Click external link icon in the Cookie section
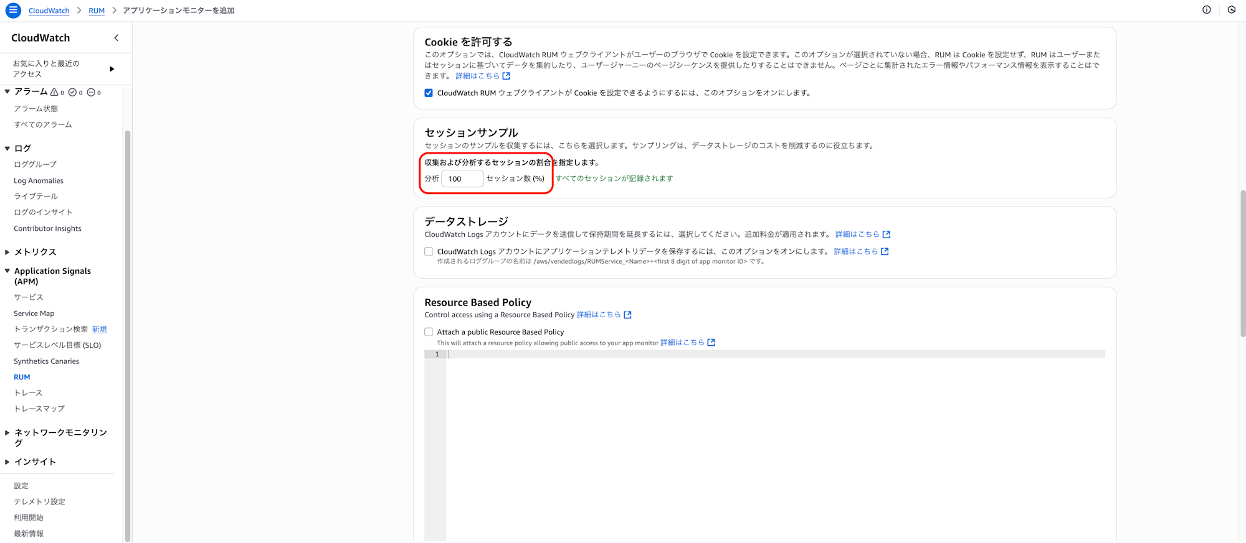Image resolution: width=1246 pixels, height=543 pixels. 506,76
